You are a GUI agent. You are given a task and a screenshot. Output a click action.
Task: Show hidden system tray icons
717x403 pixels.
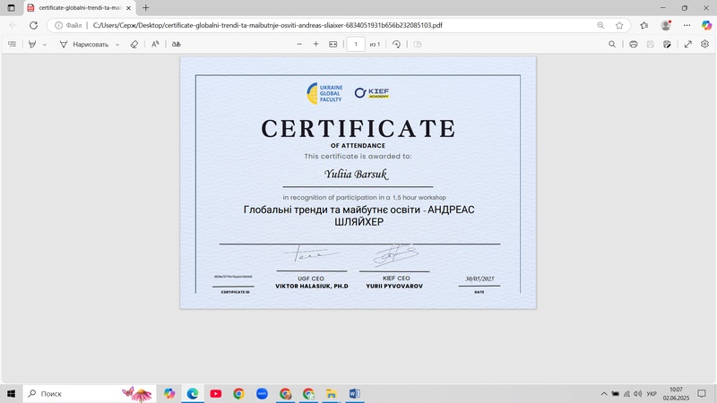pos(604,394)
